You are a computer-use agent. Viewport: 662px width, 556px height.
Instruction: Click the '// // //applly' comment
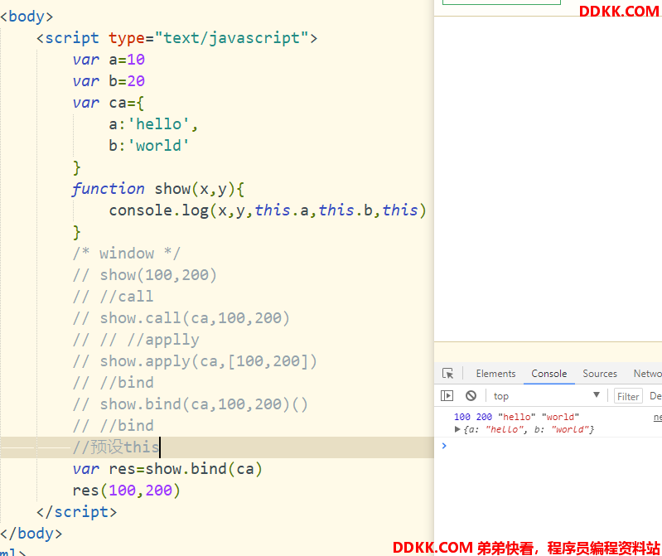136,340
